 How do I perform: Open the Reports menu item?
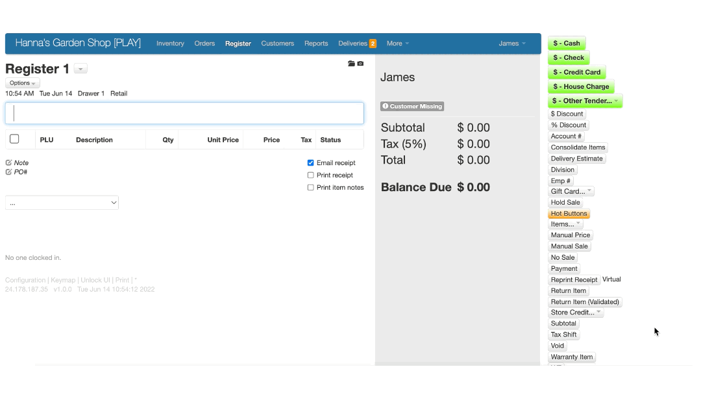point(316,44)
